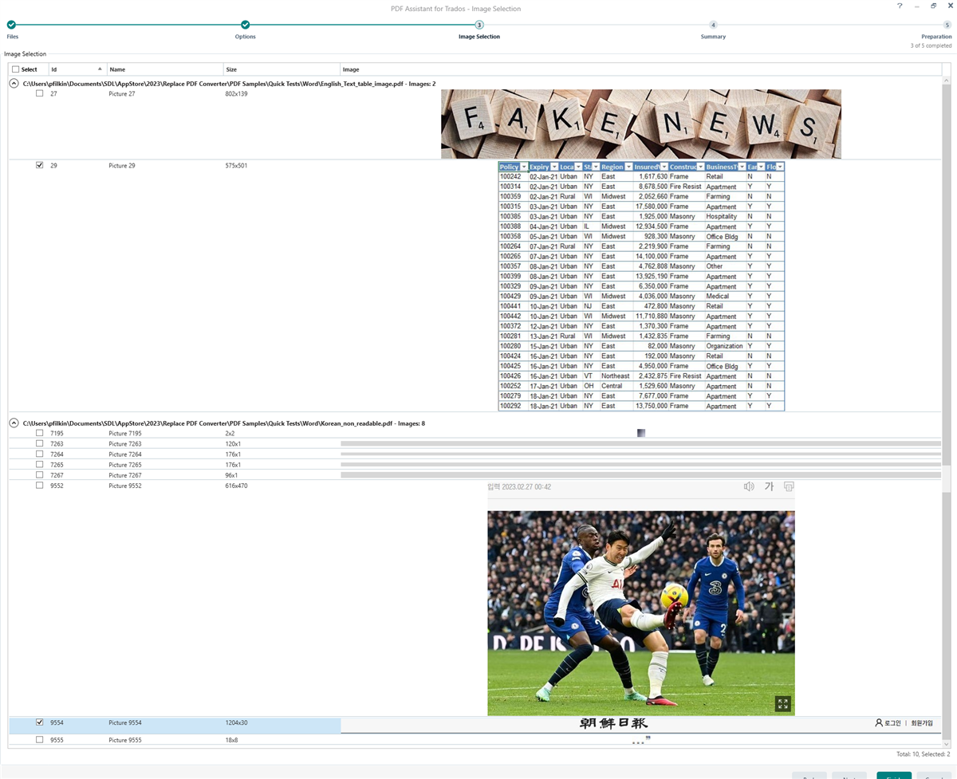Select the 'Picture 7264' name cell
Viewport: 957px width, 779px height.
[125, 454]
